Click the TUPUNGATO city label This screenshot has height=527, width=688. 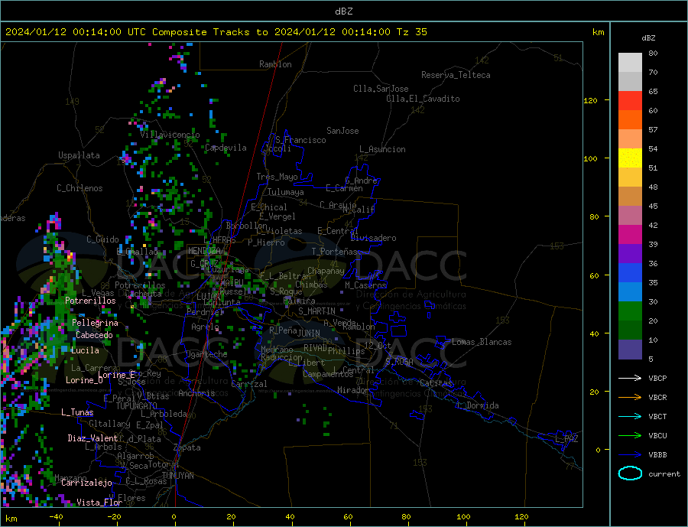tap(136, 406)
